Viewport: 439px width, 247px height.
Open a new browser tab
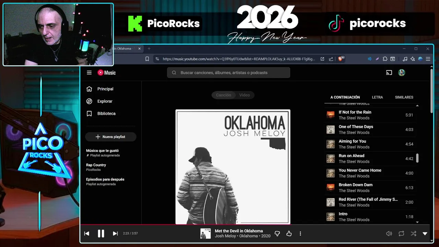(149, 49)
